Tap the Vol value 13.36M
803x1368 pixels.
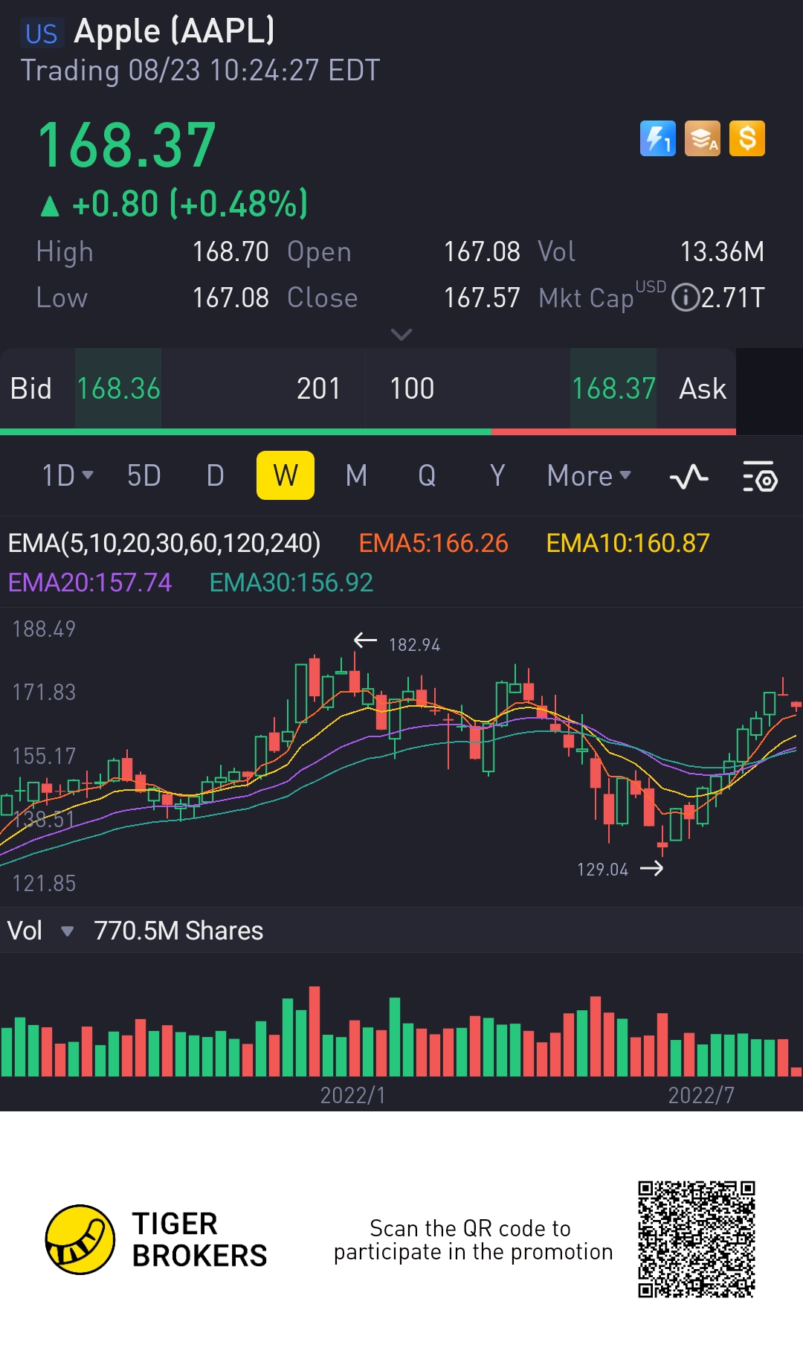pos(723,251)
